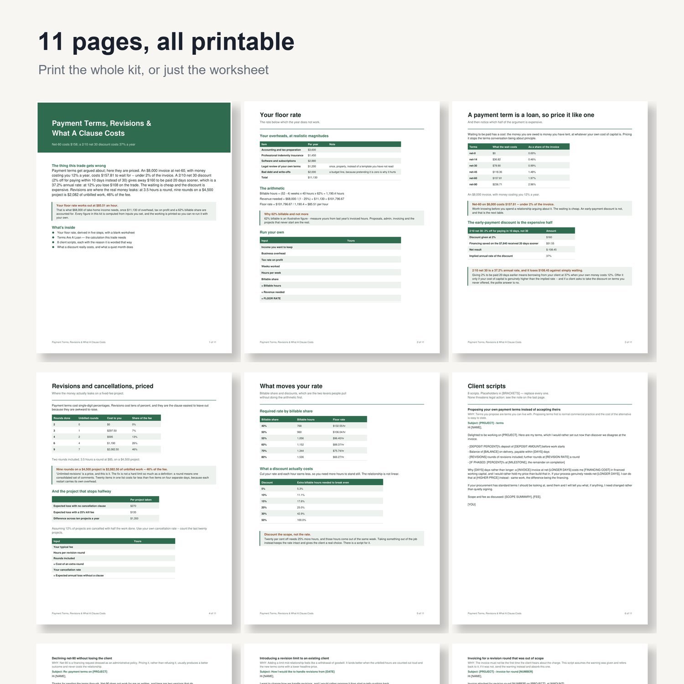Click the 'Why 62% billable and not more' callout

pyautogui.click(x=342, y=218)
